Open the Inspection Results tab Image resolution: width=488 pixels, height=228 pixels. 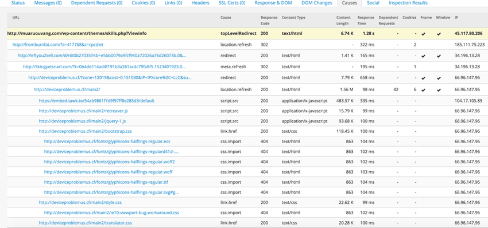408,3
